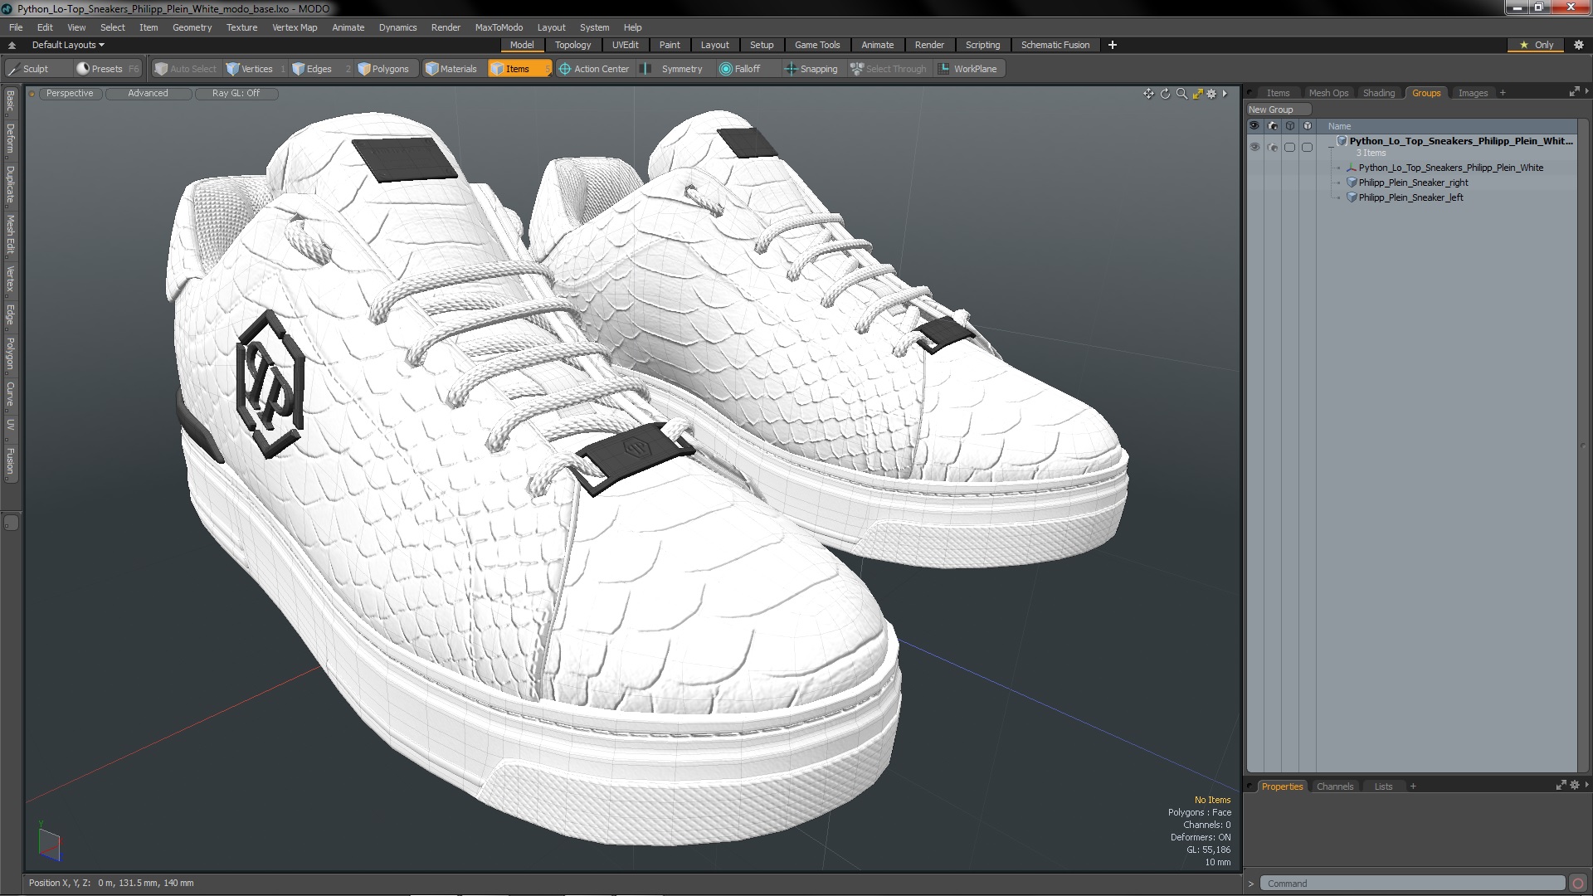Open Action Center options
The height and width of the screenshot is (896, 1593).
594,69
